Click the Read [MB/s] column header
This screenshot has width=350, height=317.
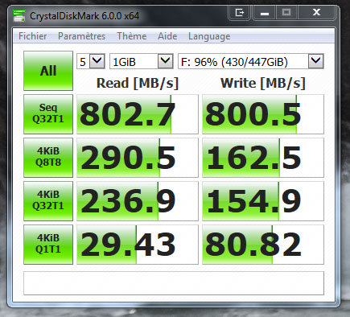click(x=138, y=83)
